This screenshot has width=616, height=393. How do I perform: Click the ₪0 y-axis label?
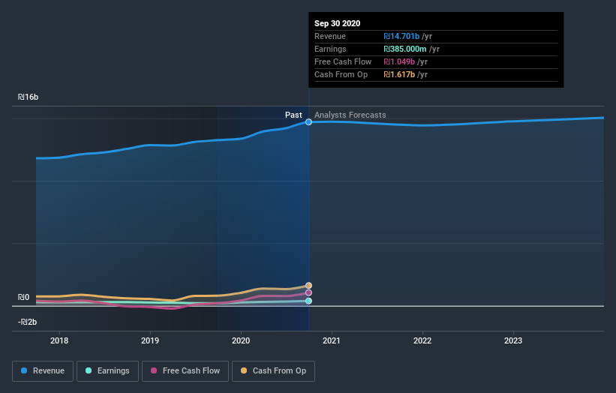(23, 297)
